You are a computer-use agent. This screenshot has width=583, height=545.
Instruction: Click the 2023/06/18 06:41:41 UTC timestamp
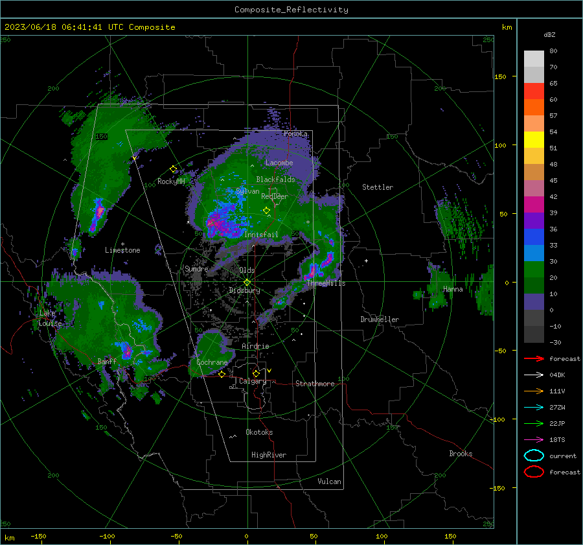[x=89, y=27]
